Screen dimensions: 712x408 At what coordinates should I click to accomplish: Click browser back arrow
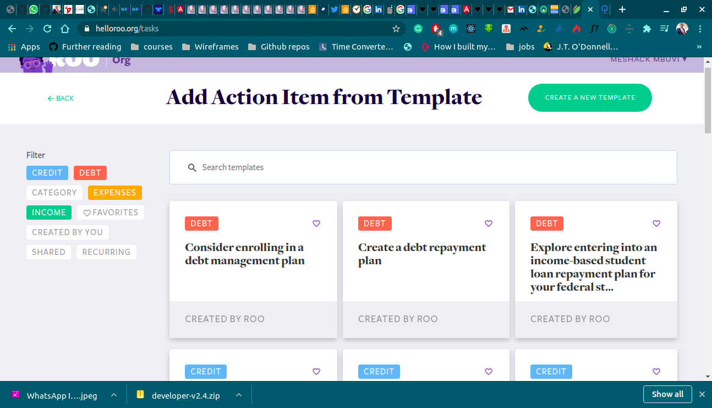(x=12, y=29)
